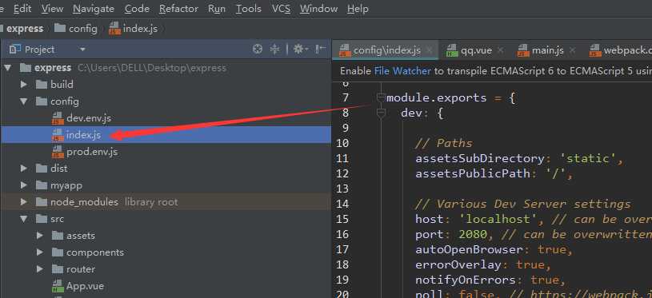Open the Project panel gear settings
652x298 pixels.
point(300,50)
